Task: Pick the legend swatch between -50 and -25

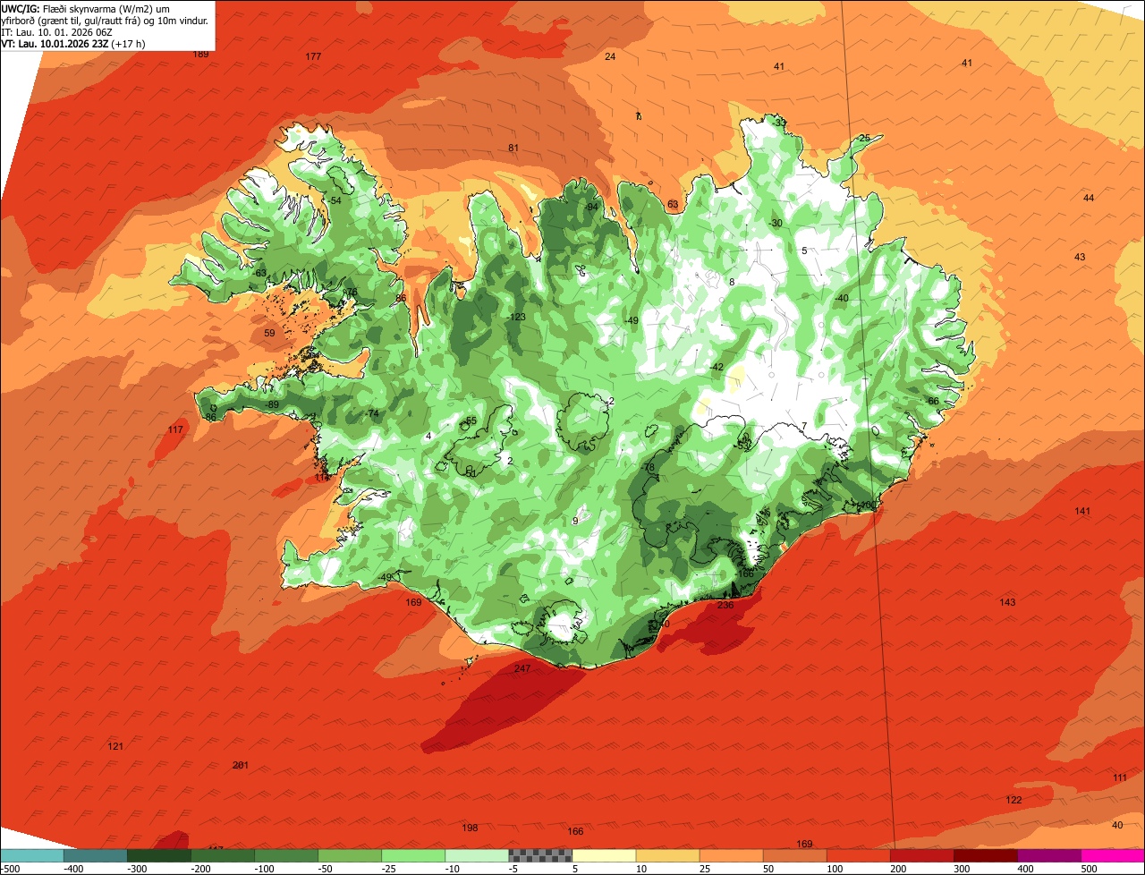Action: click(350, 855)
